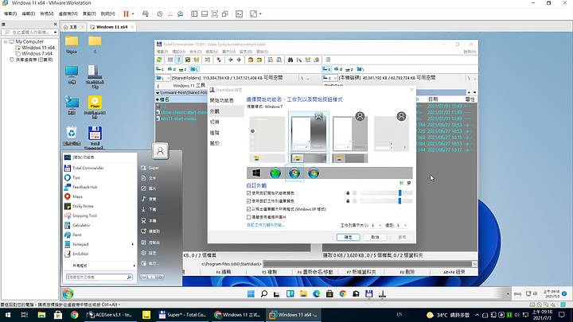Click the VMware pause virtual machine icon
Viewport: 573px width, 322px height.
coord(126,14)
